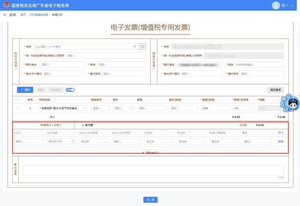Focus the buyer 购方地址 input
Image resolution: width=300 pixels, height=206 pixels.
pyautogui.click(x=62, y=65)
